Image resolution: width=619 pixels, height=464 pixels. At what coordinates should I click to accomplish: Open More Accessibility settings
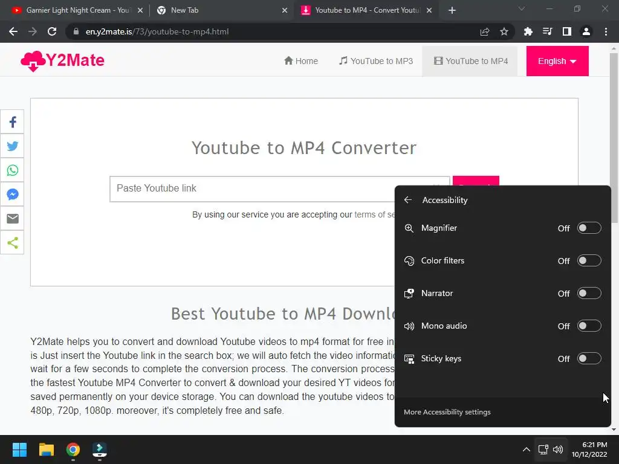447,412
